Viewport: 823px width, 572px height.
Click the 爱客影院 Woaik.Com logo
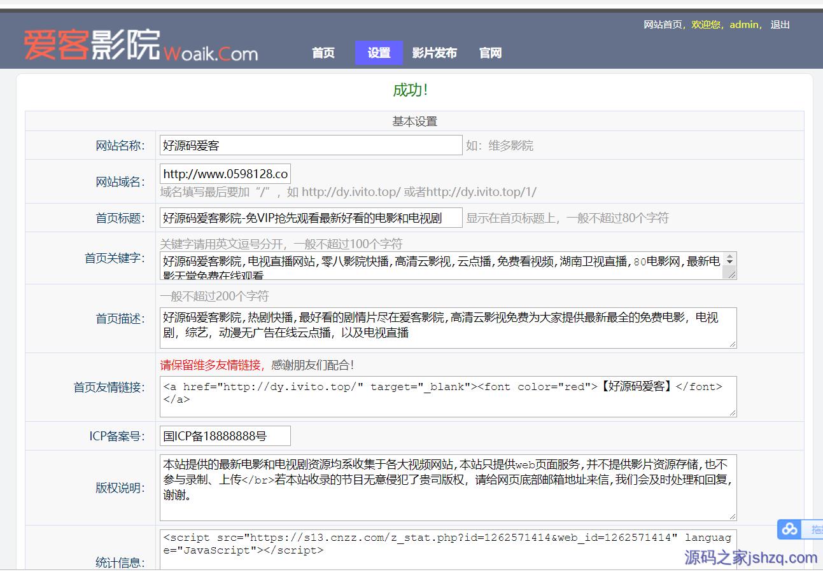pos(141,46)
